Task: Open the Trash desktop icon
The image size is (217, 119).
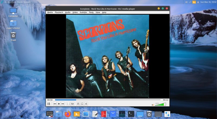Action: click(13, 37)
